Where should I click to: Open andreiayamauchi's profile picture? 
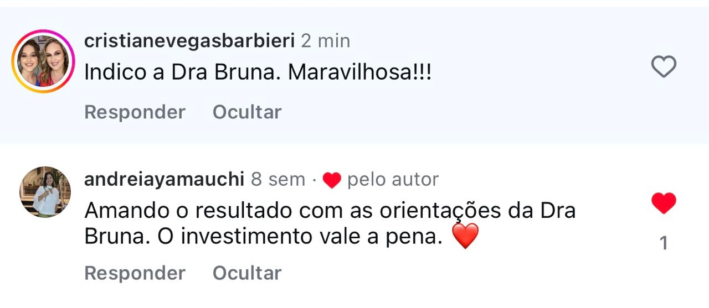[x=45, y=192]
